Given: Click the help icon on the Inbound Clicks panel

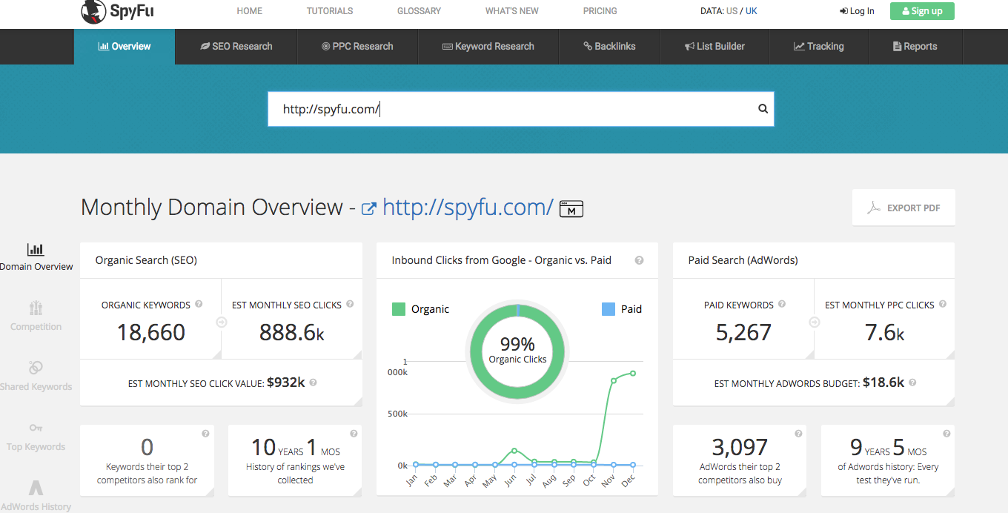Looking at the screenshot, I should click(x=639, y=260).
